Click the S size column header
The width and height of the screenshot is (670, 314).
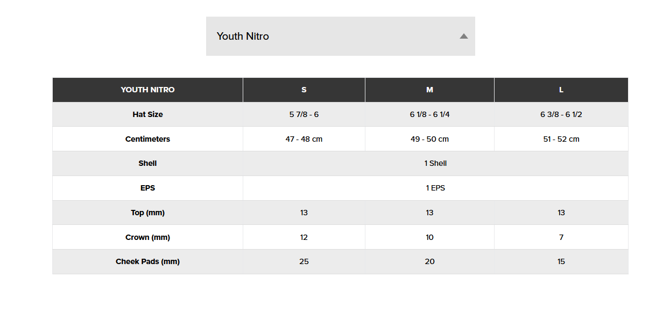tap(304, 90)
